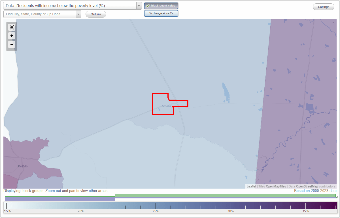Click the Get link button
Screen dimensions: 340x218
pyautogui.click(x=96, y=14)
